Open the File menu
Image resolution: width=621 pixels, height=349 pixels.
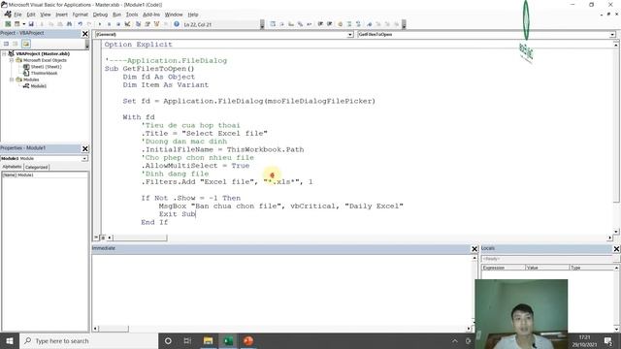point(17,15)
